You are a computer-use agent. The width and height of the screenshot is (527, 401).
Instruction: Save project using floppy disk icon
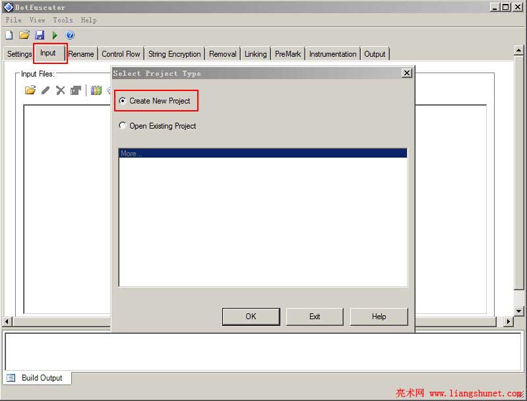click(40, 35)
